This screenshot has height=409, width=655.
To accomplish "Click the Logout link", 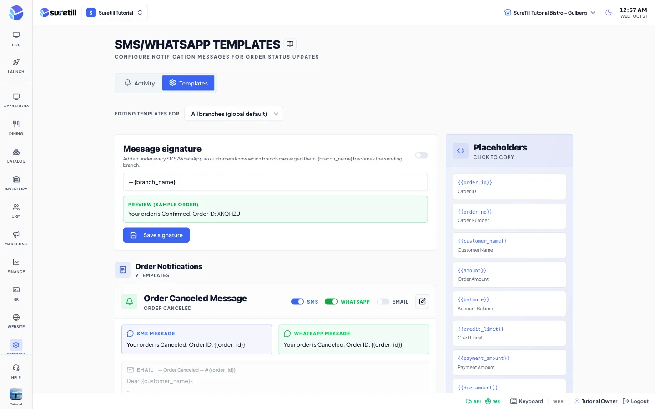I will click(635, 401).
